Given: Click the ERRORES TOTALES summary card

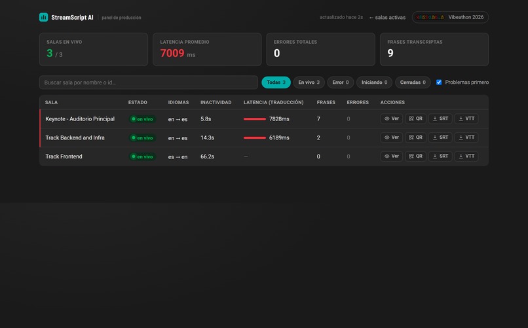Looking at the screenshot, I should (x=320, y=50).
